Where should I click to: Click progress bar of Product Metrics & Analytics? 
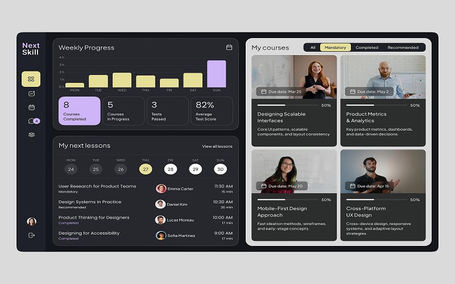(x=377, y=105)
